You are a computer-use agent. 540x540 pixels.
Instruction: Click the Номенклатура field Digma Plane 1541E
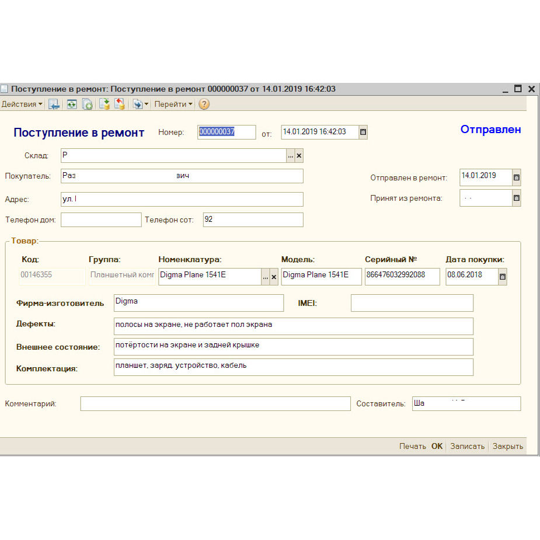(x=210, y=277)
